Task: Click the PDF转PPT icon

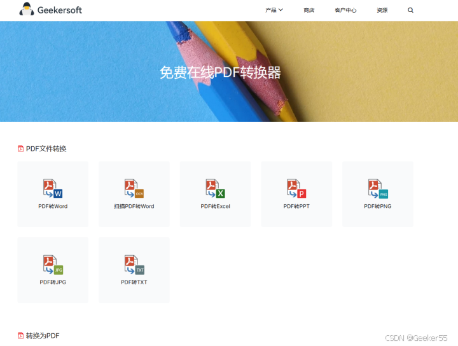Action: pos(296,189)
